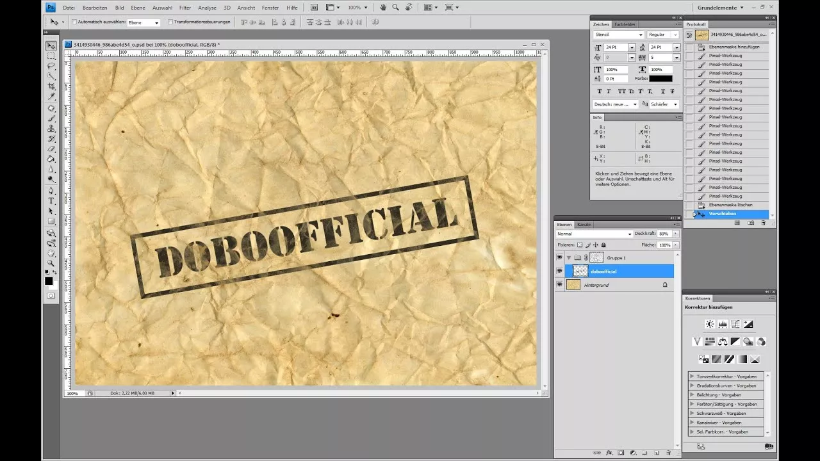Collapse the Gruppe 1 layer group
The width and height of the screenshot is (820, 461).
tap(569, 257)
